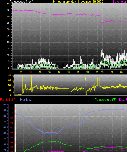Click the green Temperature (°F) legend label
127x152 pixels.
106,100
